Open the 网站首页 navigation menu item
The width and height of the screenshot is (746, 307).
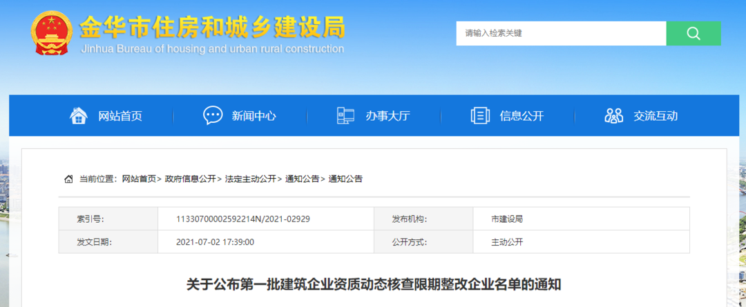tap(120, 116)
